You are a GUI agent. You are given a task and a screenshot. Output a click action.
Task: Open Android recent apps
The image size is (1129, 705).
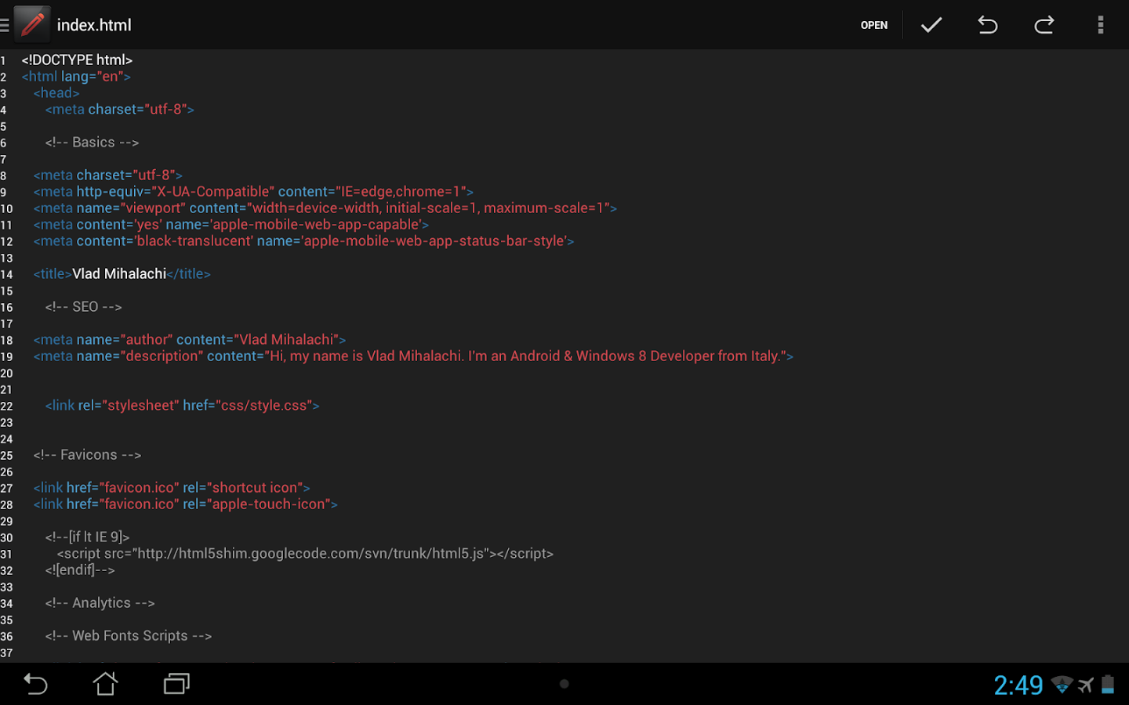[176, 684]
